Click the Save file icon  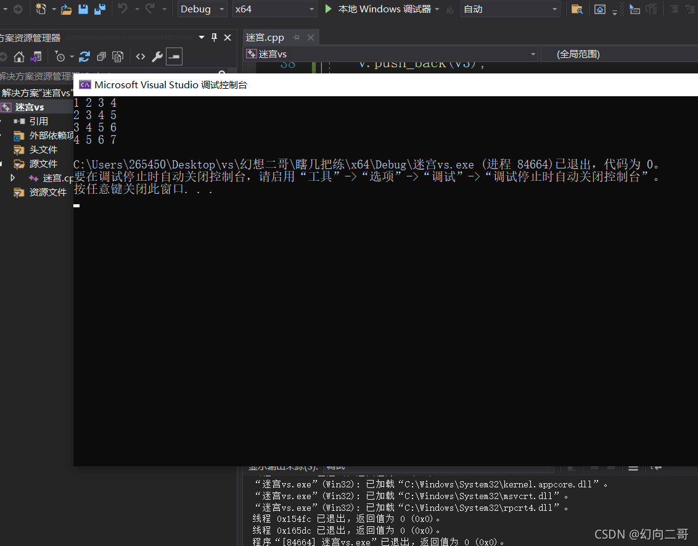[83, 9]
